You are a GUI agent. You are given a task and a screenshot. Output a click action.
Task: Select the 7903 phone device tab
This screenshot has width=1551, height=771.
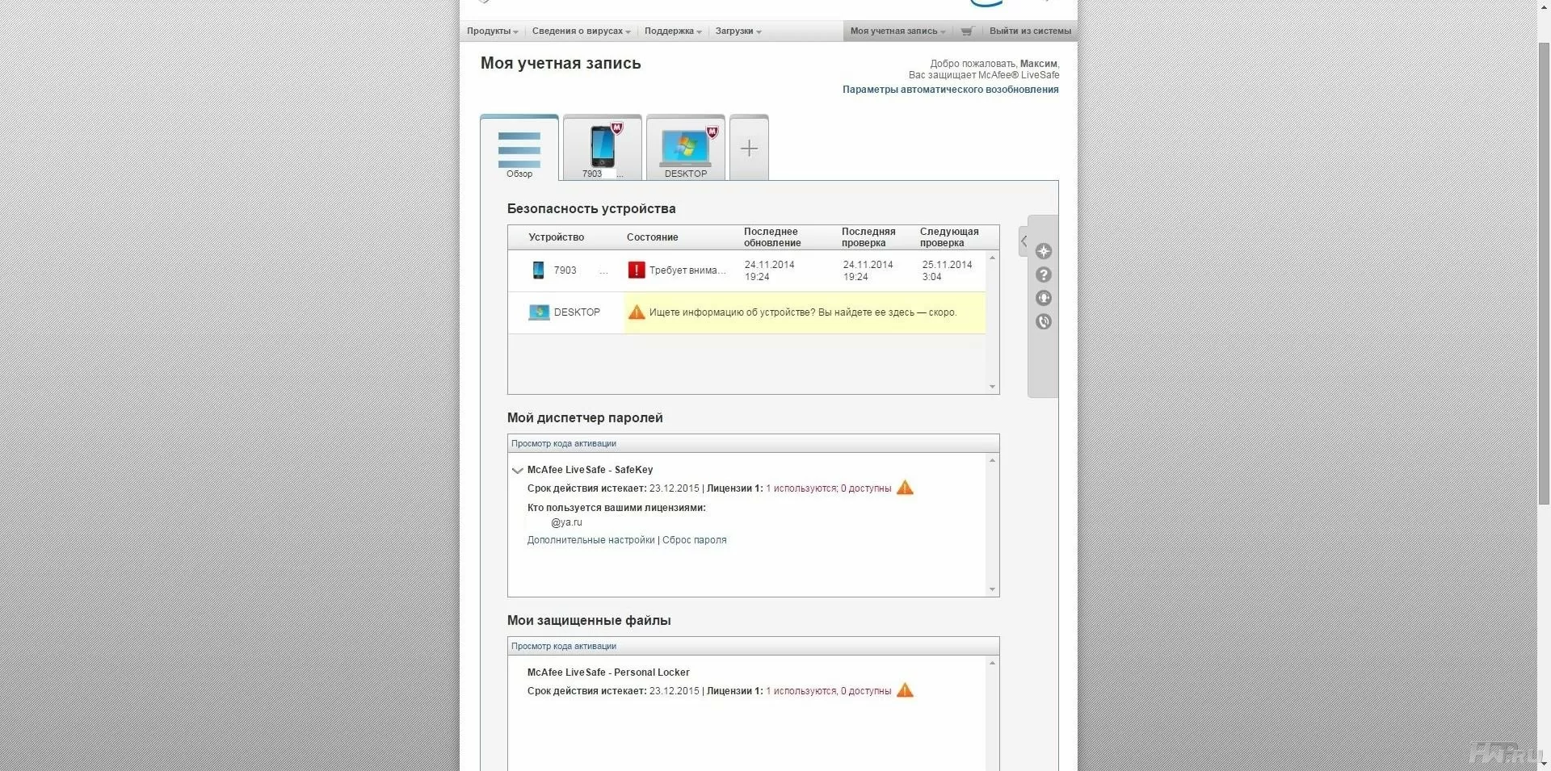pos(602,148)
